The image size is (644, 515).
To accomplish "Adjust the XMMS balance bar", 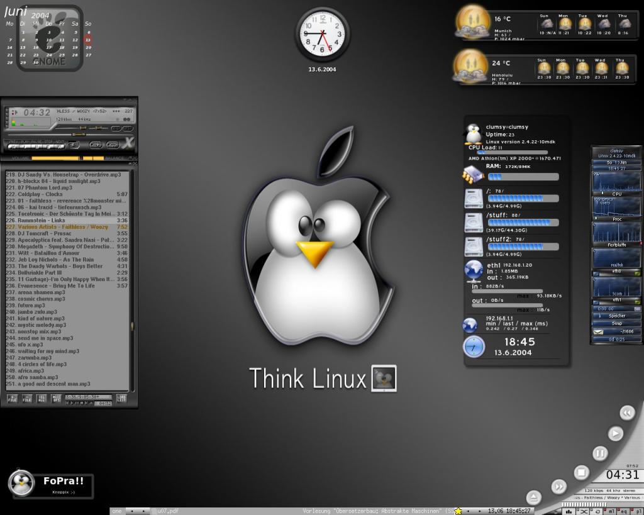I will 94,158.
